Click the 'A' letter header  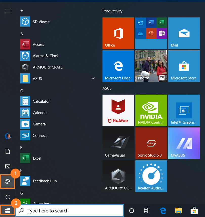coord(22,34)
